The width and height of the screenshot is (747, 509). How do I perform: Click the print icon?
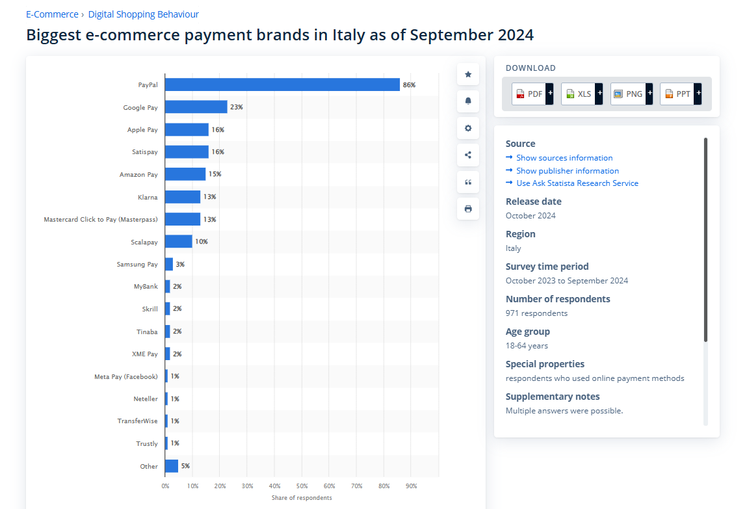point(468,209)
